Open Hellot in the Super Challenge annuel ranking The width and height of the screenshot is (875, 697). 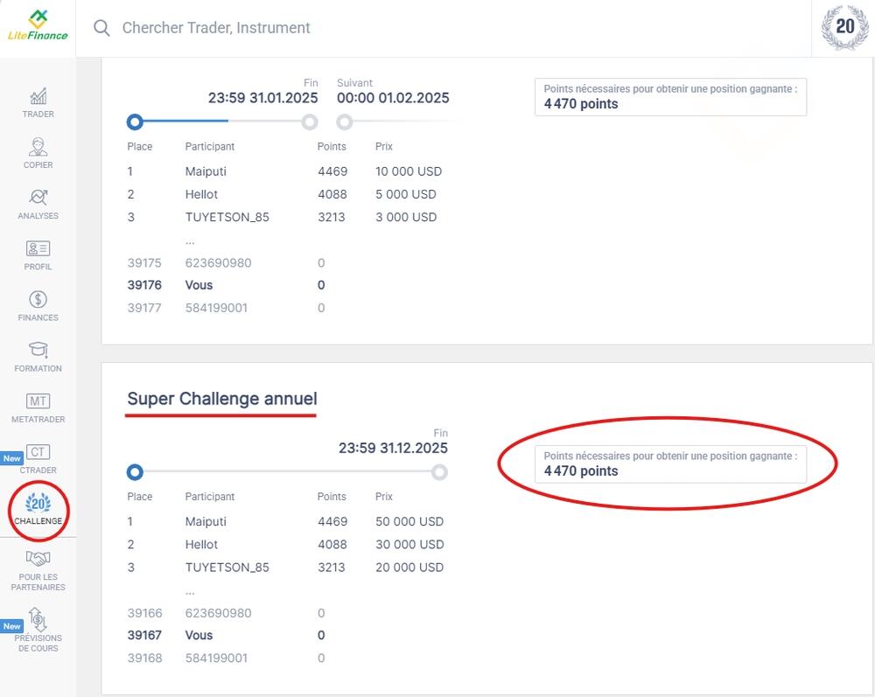click(201, 545)
